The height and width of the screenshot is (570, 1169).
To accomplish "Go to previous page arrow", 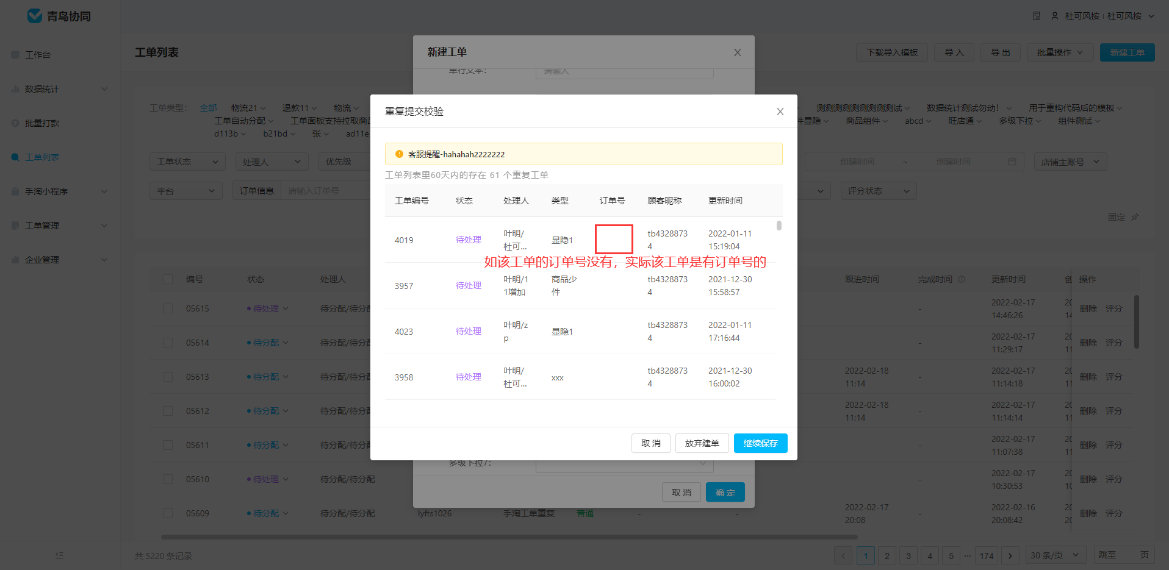I will [843, 555].
